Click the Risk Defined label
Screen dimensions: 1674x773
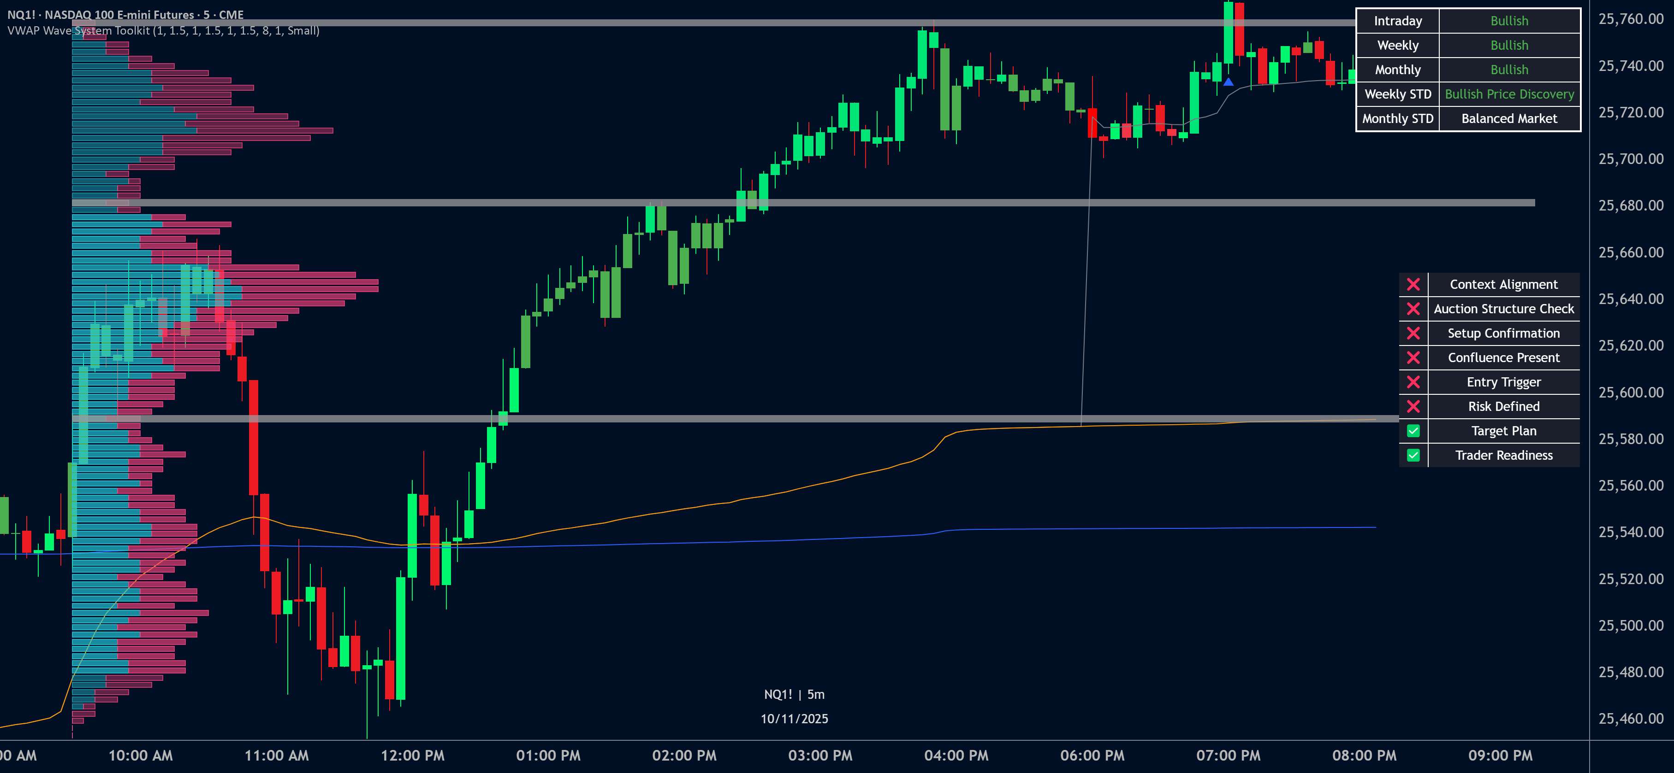1503,406
